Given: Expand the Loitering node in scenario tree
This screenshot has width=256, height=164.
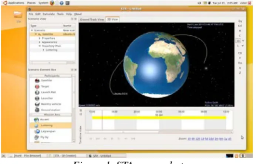Looking at the screenshot, I should [x=43, y=50].
